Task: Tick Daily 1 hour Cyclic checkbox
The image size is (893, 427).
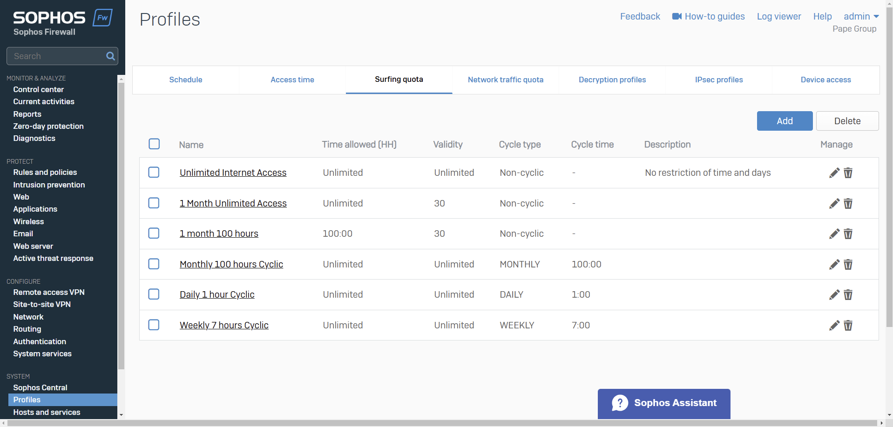Action: (154, 294)
